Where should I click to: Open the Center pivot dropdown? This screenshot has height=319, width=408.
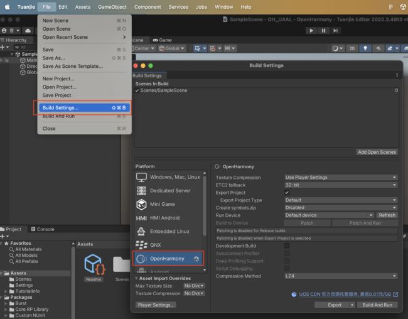(144, 48)
